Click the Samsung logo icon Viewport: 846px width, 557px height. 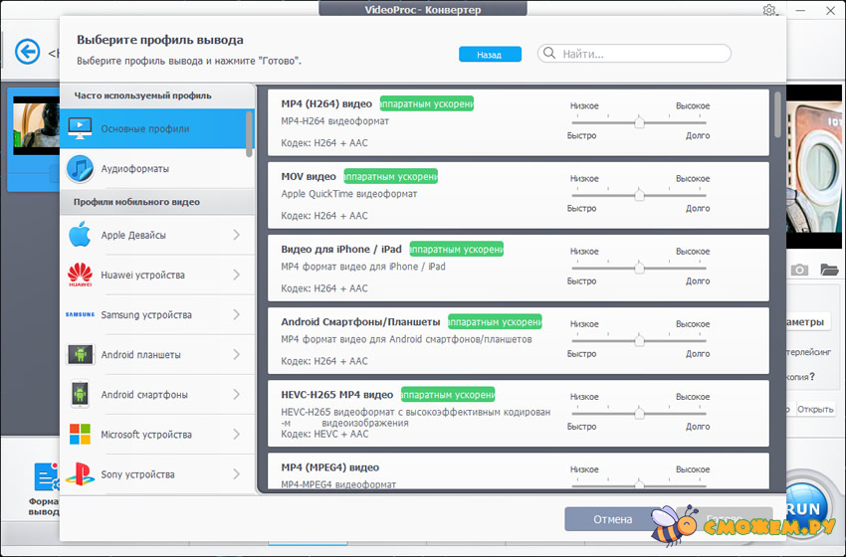point(80,314)
